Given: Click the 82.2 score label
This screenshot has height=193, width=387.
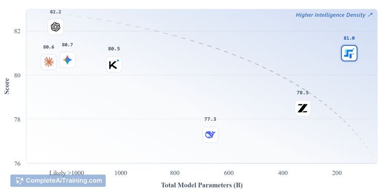Looking at the screenshot, I should (x=56, y=11).
